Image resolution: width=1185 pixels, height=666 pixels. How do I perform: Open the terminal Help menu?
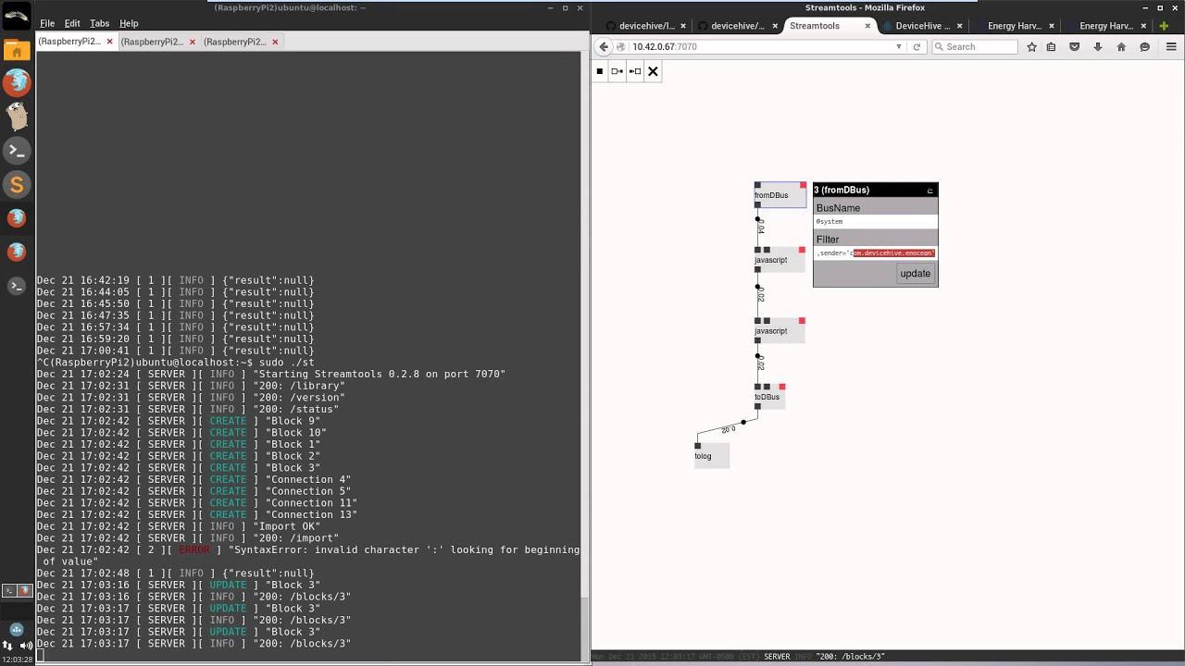tap(129, 23)
